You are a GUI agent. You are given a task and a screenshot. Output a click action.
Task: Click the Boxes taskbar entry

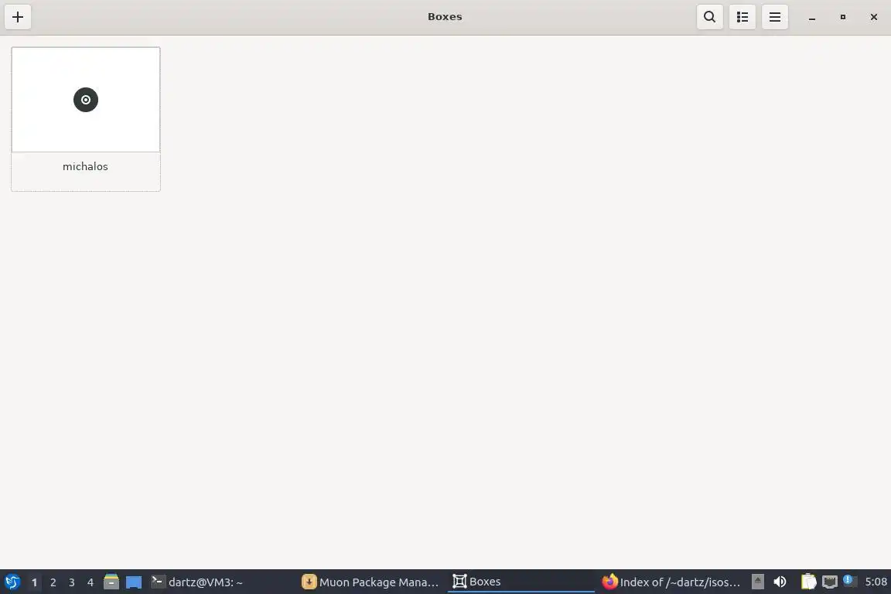pyautogui.click(x=521, y=582)
